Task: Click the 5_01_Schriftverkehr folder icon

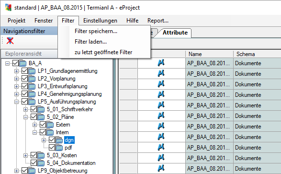Action: pos(41,109)
